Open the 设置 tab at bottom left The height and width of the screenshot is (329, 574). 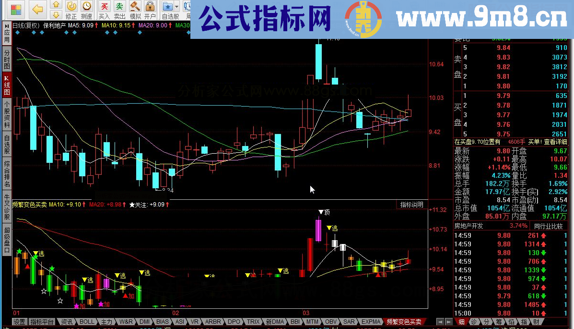(19, 322)
